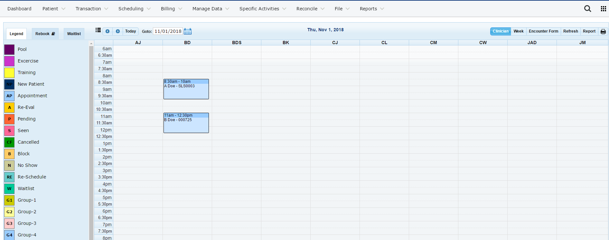Click the search magnifier icon
The image size is (609, 240).
pyautogui.click(x=587, y=9)
